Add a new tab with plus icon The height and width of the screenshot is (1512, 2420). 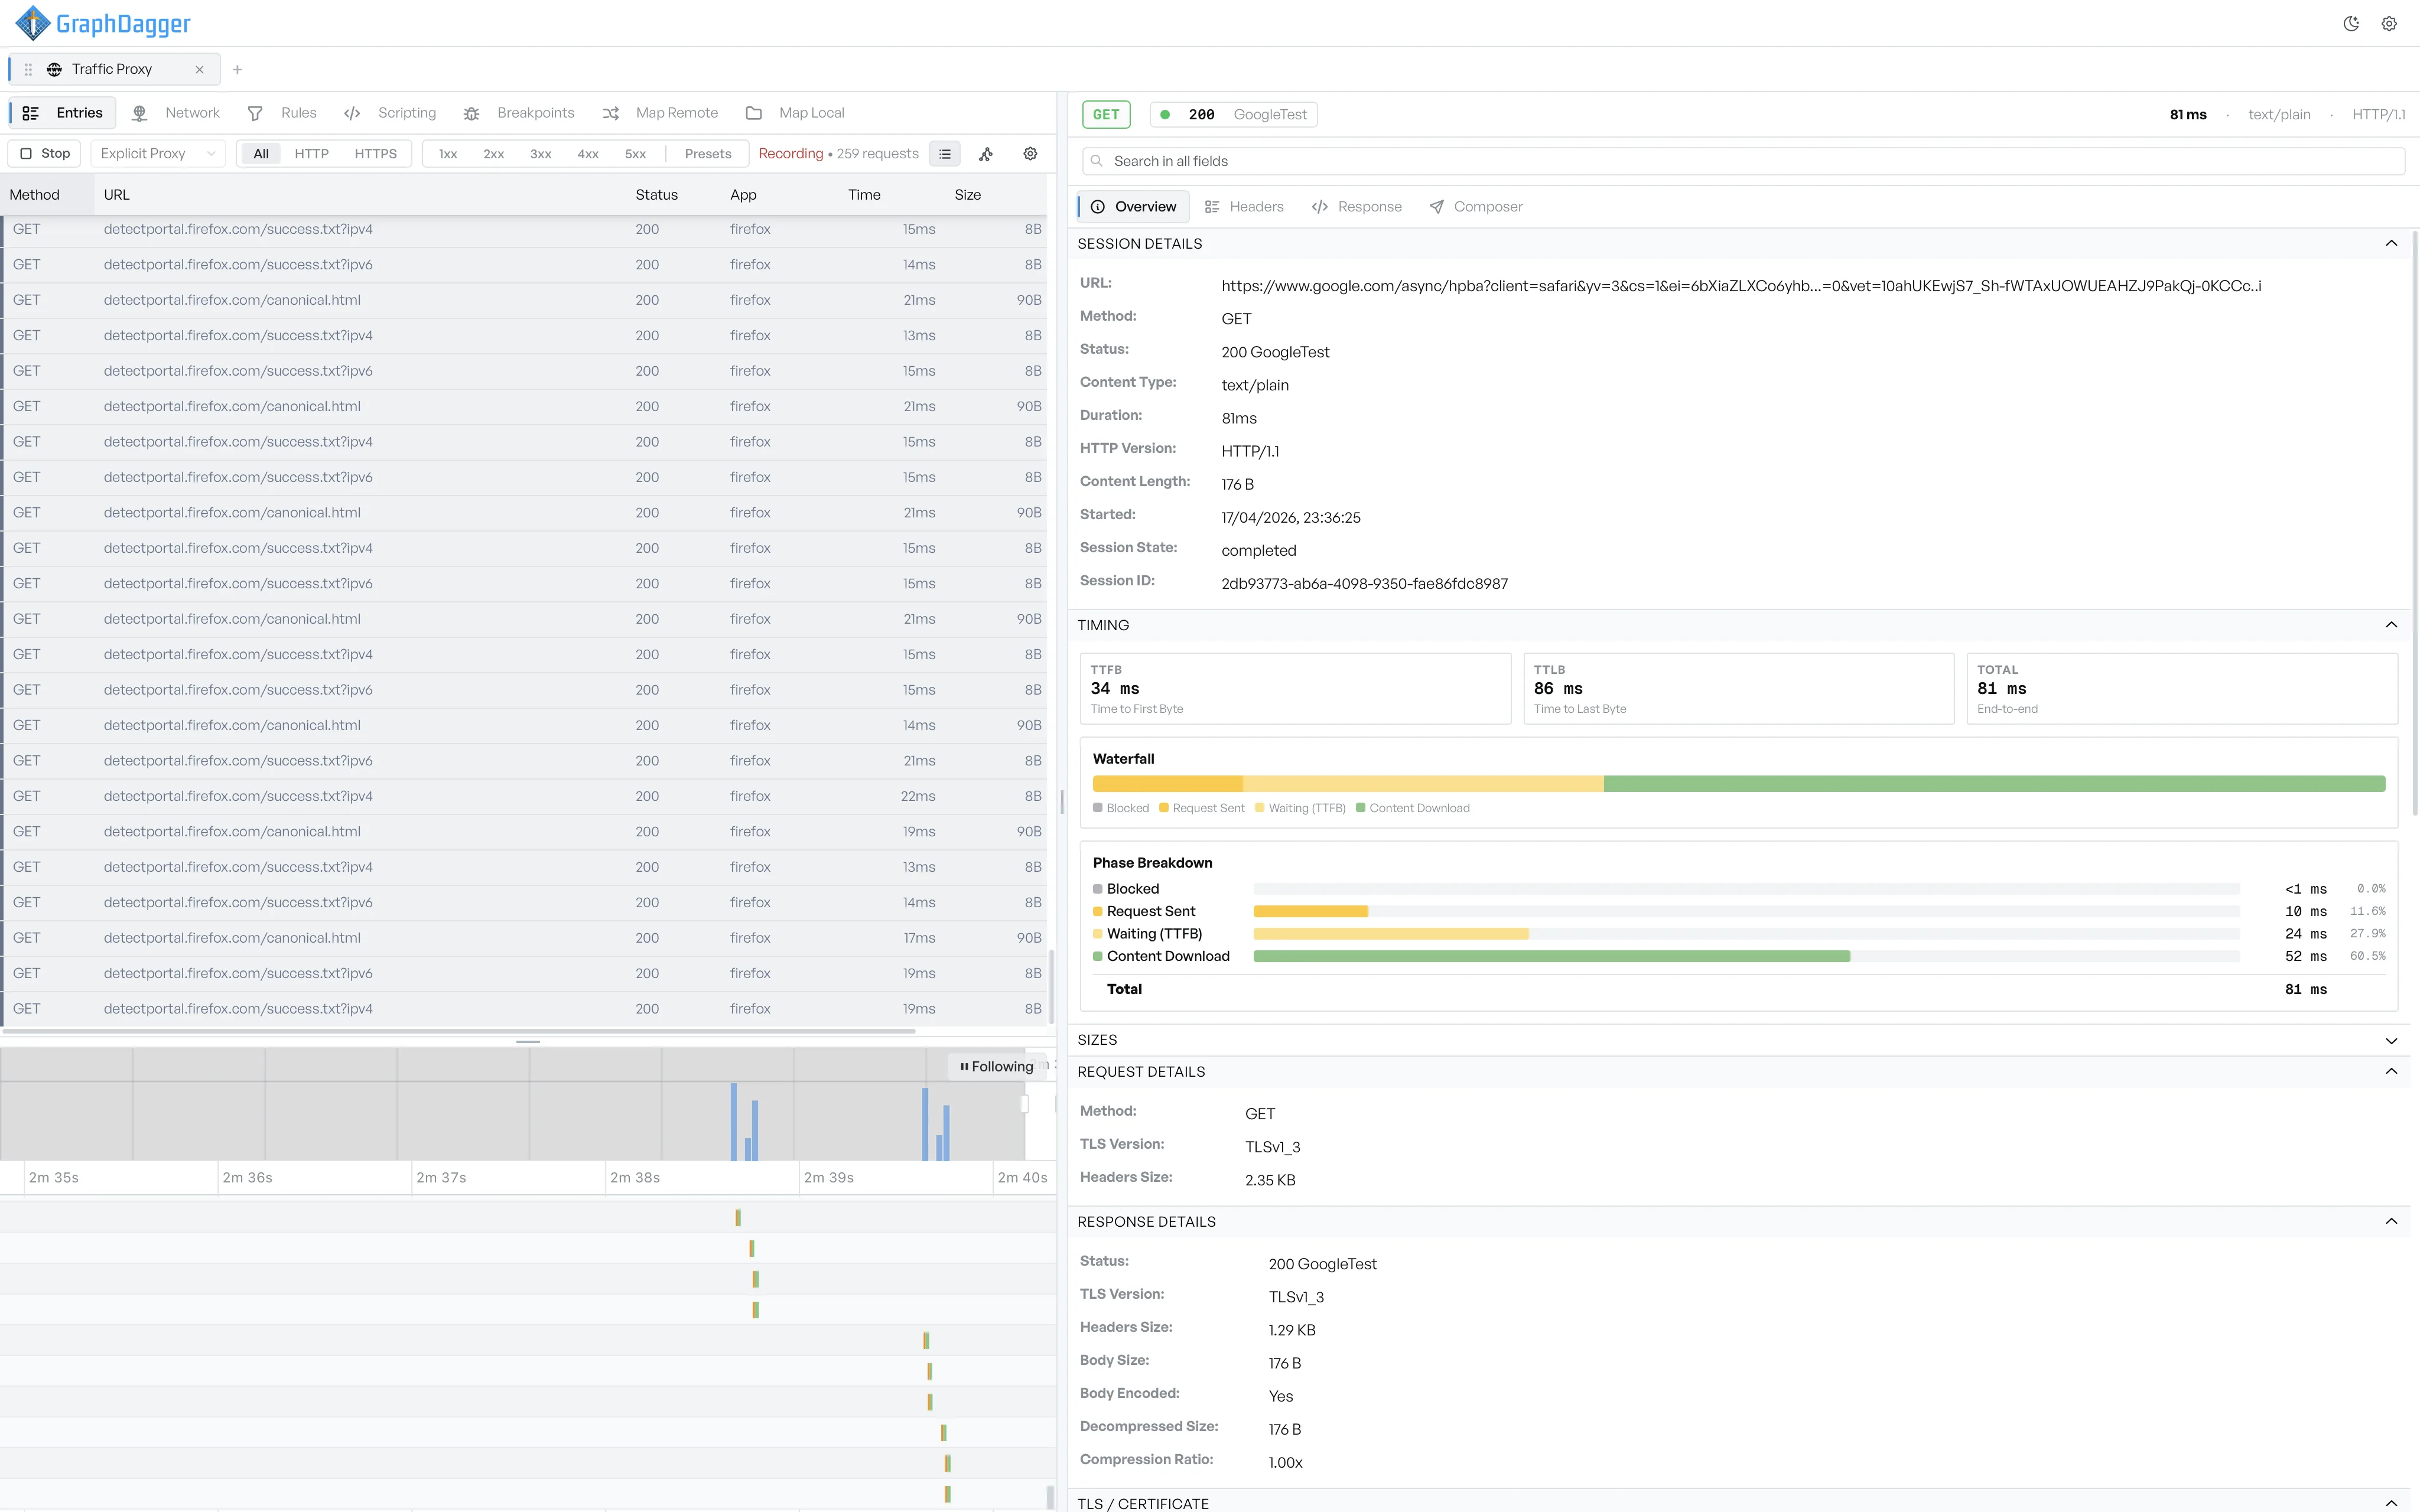(x=237, y=69)
